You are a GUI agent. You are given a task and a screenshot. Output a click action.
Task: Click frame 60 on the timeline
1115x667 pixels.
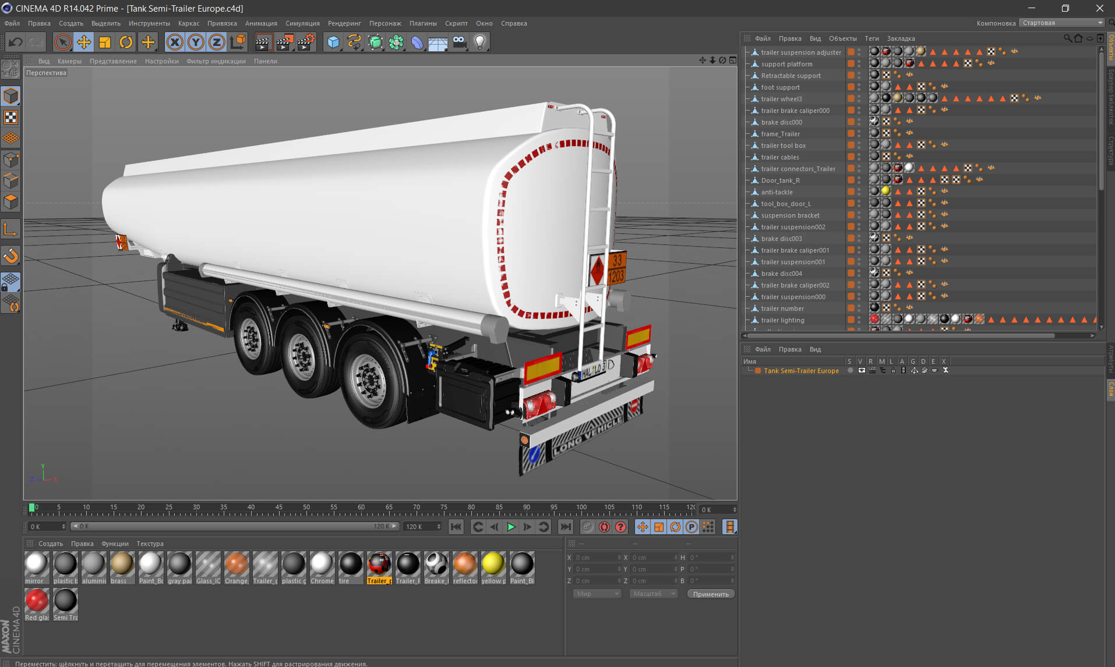coord(361,508)
